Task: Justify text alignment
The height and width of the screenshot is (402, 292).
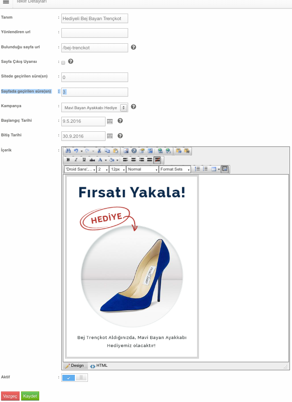Action: click(x=150, y=160)
